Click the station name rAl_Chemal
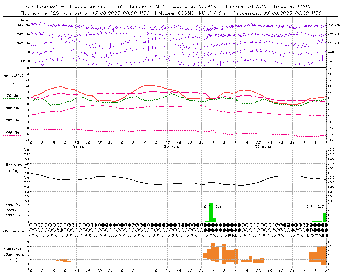 41,6
